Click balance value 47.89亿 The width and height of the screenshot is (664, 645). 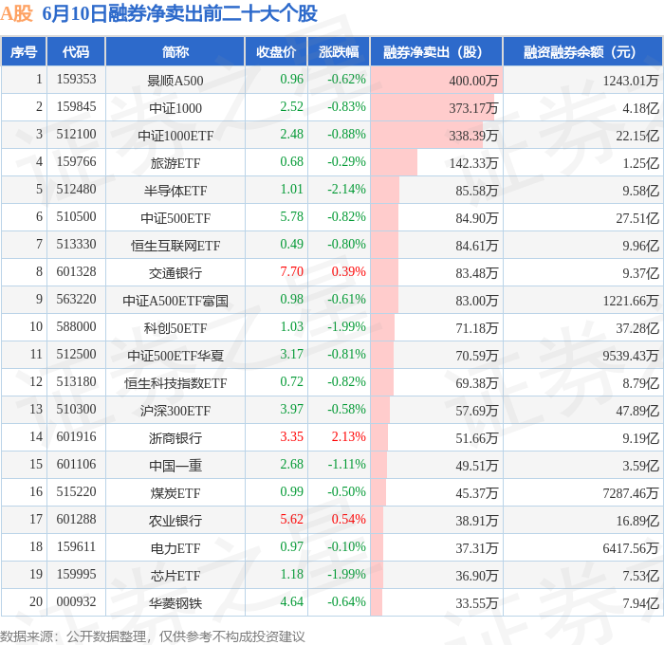pos(637,411)
